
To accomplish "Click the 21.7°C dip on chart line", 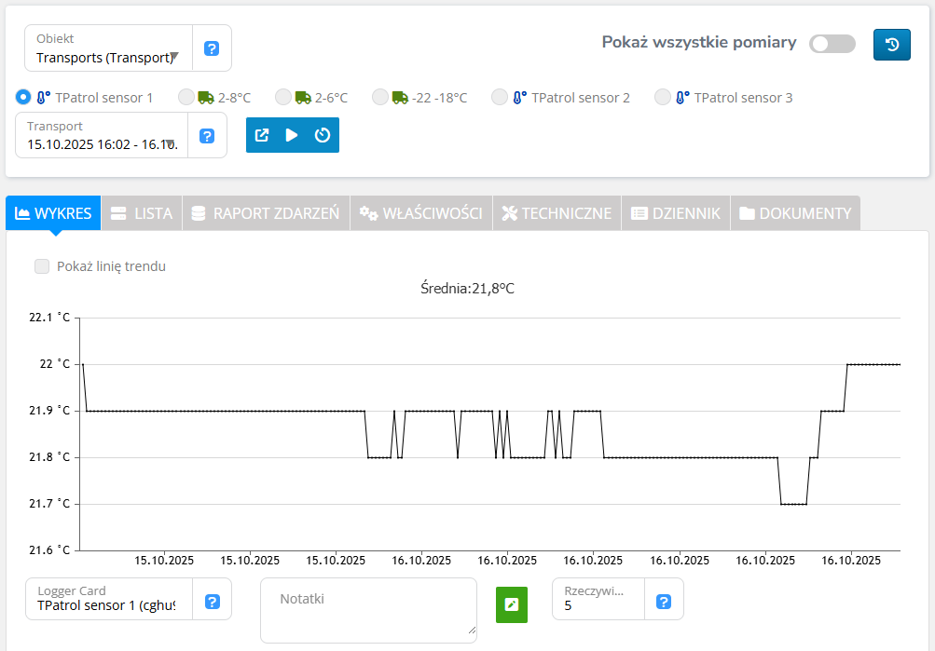I will pos(793,504).
